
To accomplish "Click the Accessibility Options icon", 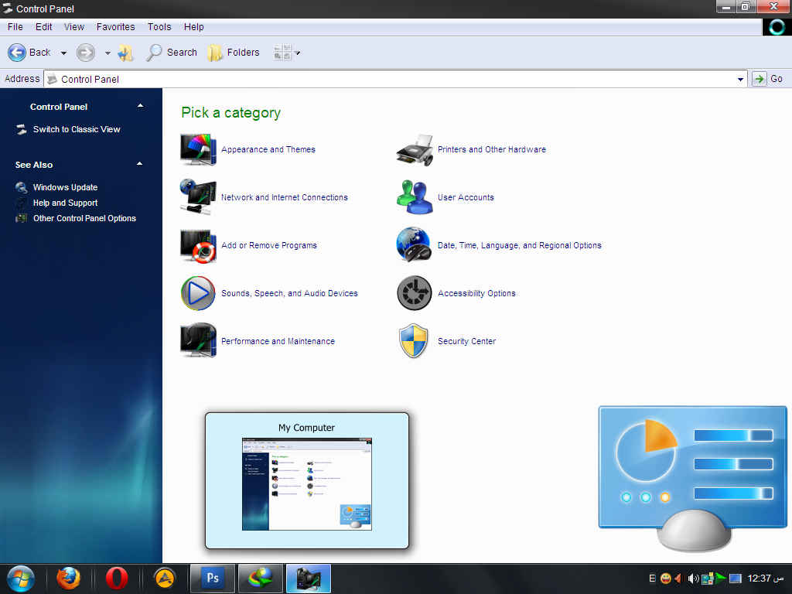I will coord(415,293).
